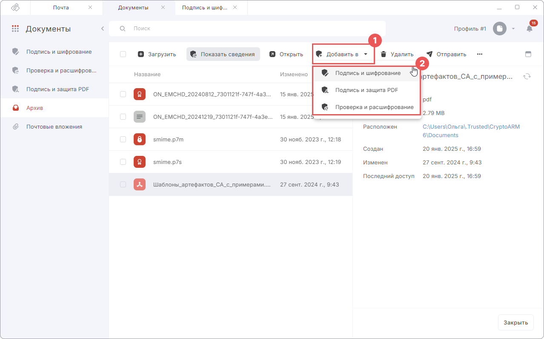
Task: Check the box for smime.p7m
Action: point(123,139)
